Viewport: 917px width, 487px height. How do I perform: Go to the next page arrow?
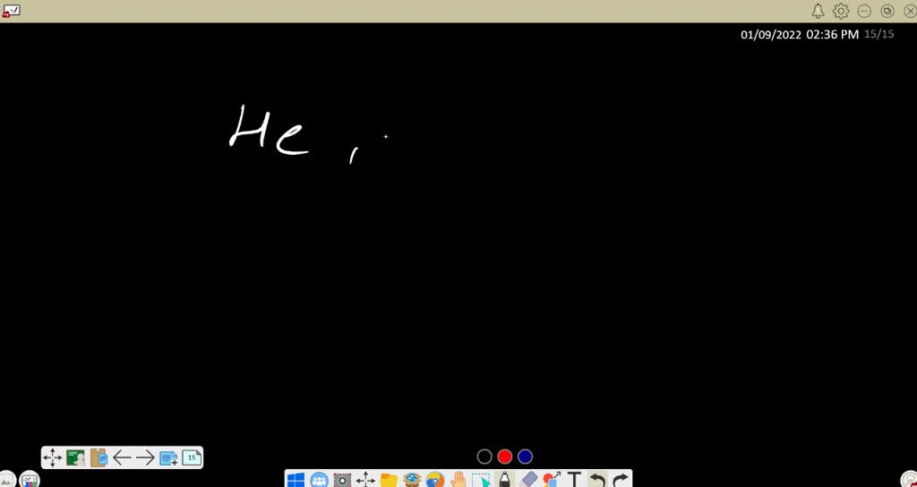click(x=145, y=457)
